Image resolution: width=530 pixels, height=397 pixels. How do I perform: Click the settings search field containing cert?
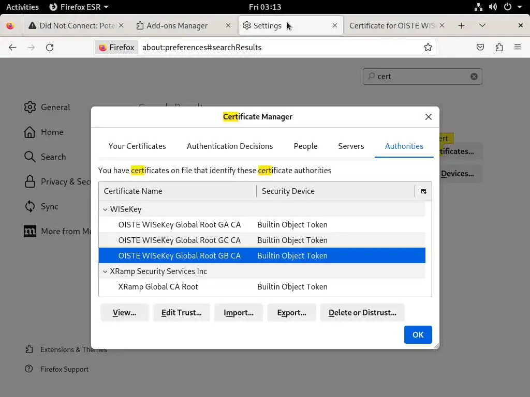[422, 77]
